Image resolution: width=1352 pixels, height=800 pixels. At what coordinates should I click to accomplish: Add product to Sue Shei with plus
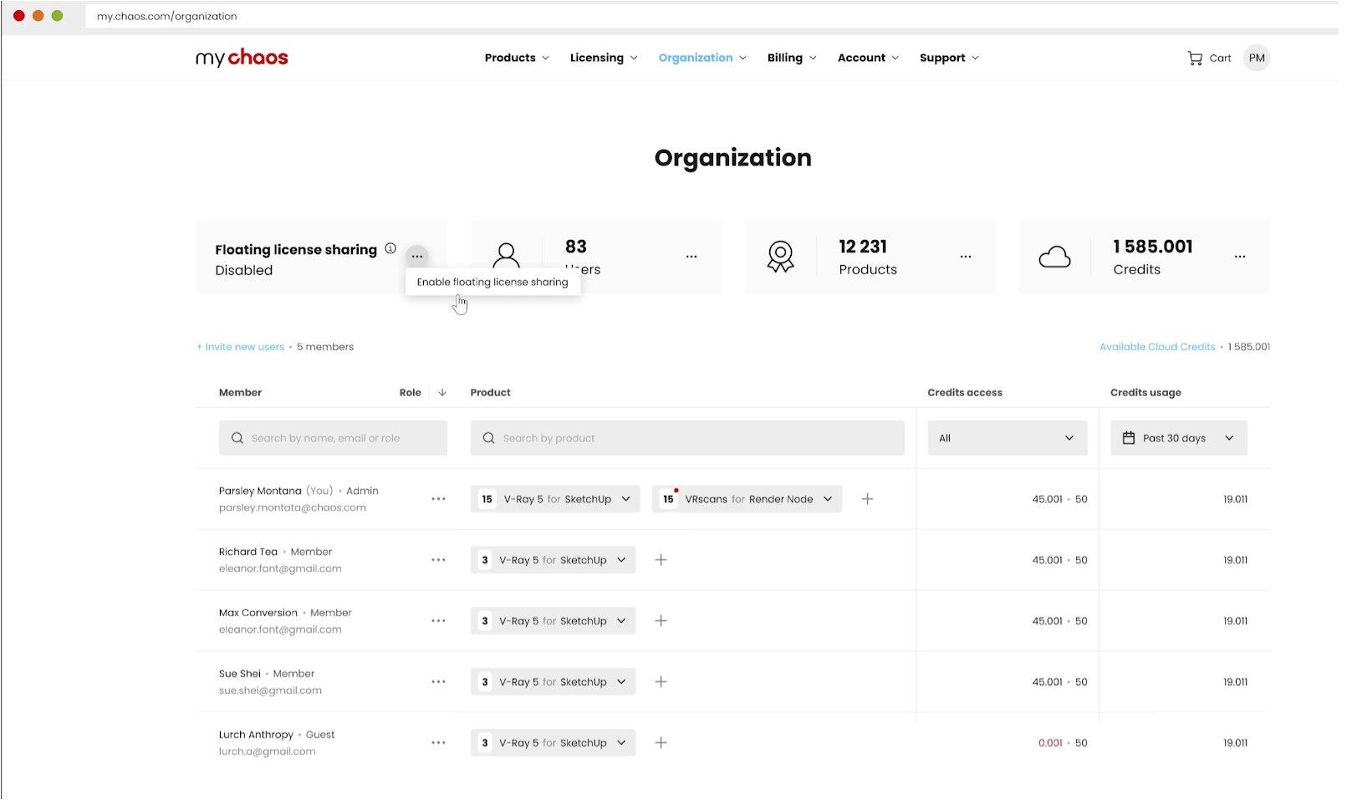(661, 682)
